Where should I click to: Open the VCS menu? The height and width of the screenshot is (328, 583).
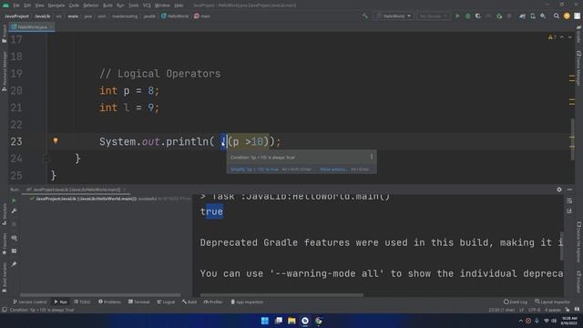pos(147,5)
